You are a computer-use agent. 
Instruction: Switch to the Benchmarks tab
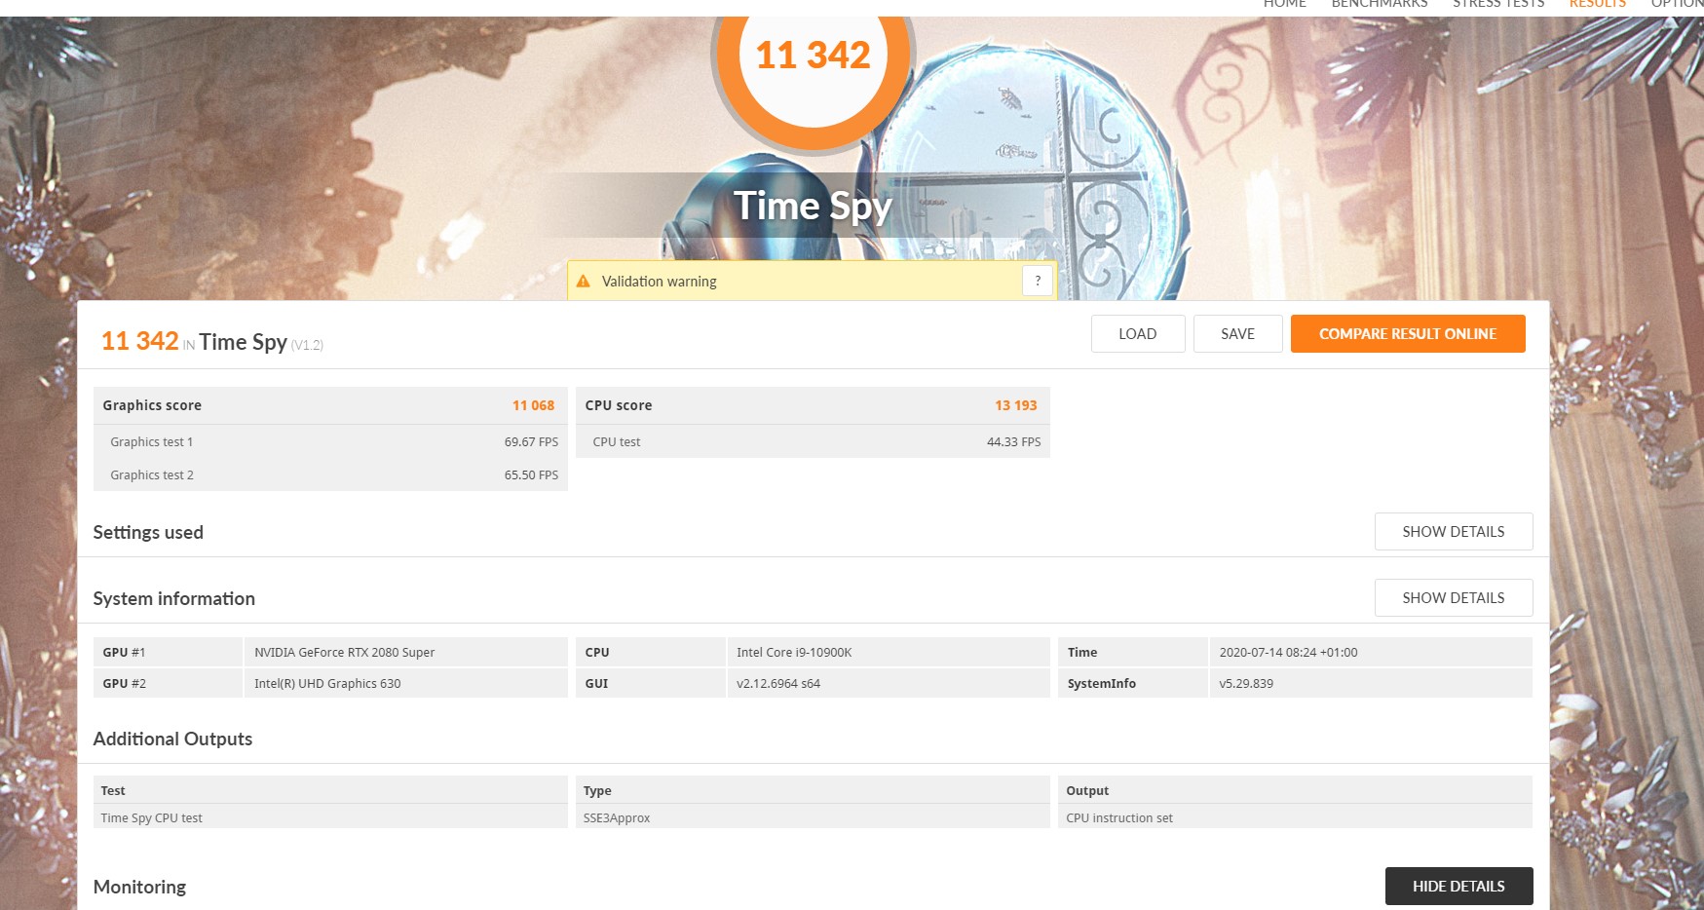[1380, 4]
